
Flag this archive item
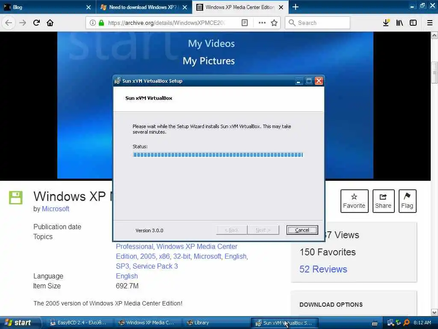pyautogui.click(x=407, y=201)
